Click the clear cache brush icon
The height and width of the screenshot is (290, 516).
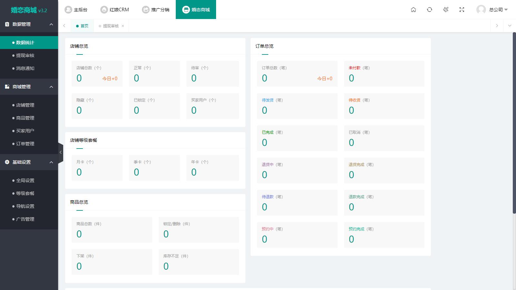click(446, 10)
